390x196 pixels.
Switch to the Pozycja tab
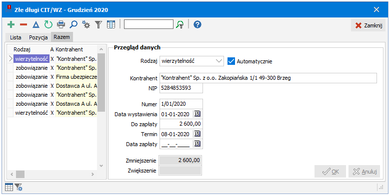[38, 38]
